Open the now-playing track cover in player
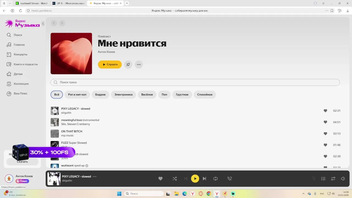The width and height of the screenshot is (352, 198). 54,179
